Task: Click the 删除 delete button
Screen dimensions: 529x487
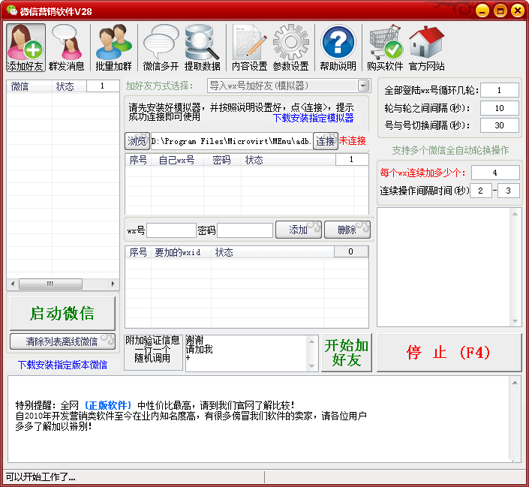Action: click(347, 230)
